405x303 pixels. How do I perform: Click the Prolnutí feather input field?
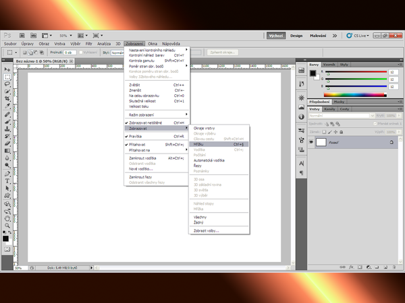[x=69, y=52]
